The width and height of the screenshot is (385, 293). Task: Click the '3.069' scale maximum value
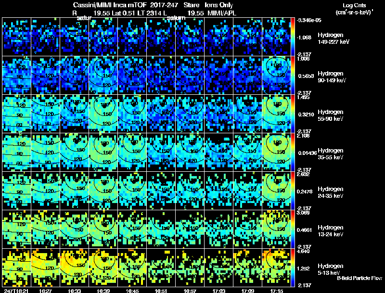pyautogui.click(x=303, y=213)
